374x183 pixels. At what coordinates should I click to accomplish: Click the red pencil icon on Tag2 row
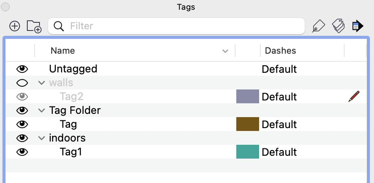[x=354, y=96]
